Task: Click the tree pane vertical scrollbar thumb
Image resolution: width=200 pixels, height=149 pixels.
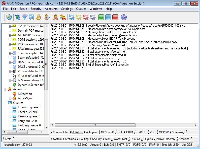Action: 46,64
